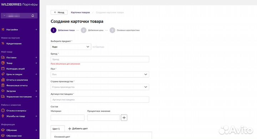Screen dimensions: 257x139
Task: Click the Управление поставками truck icon
Action: tap(3, 97)
